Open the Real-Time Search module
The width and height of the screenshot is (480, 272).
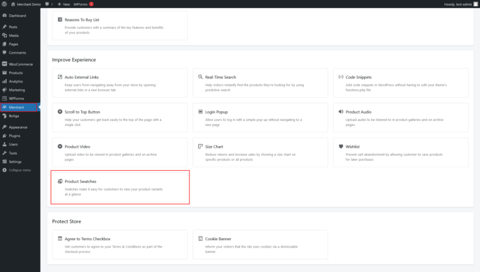coord(260,83)
